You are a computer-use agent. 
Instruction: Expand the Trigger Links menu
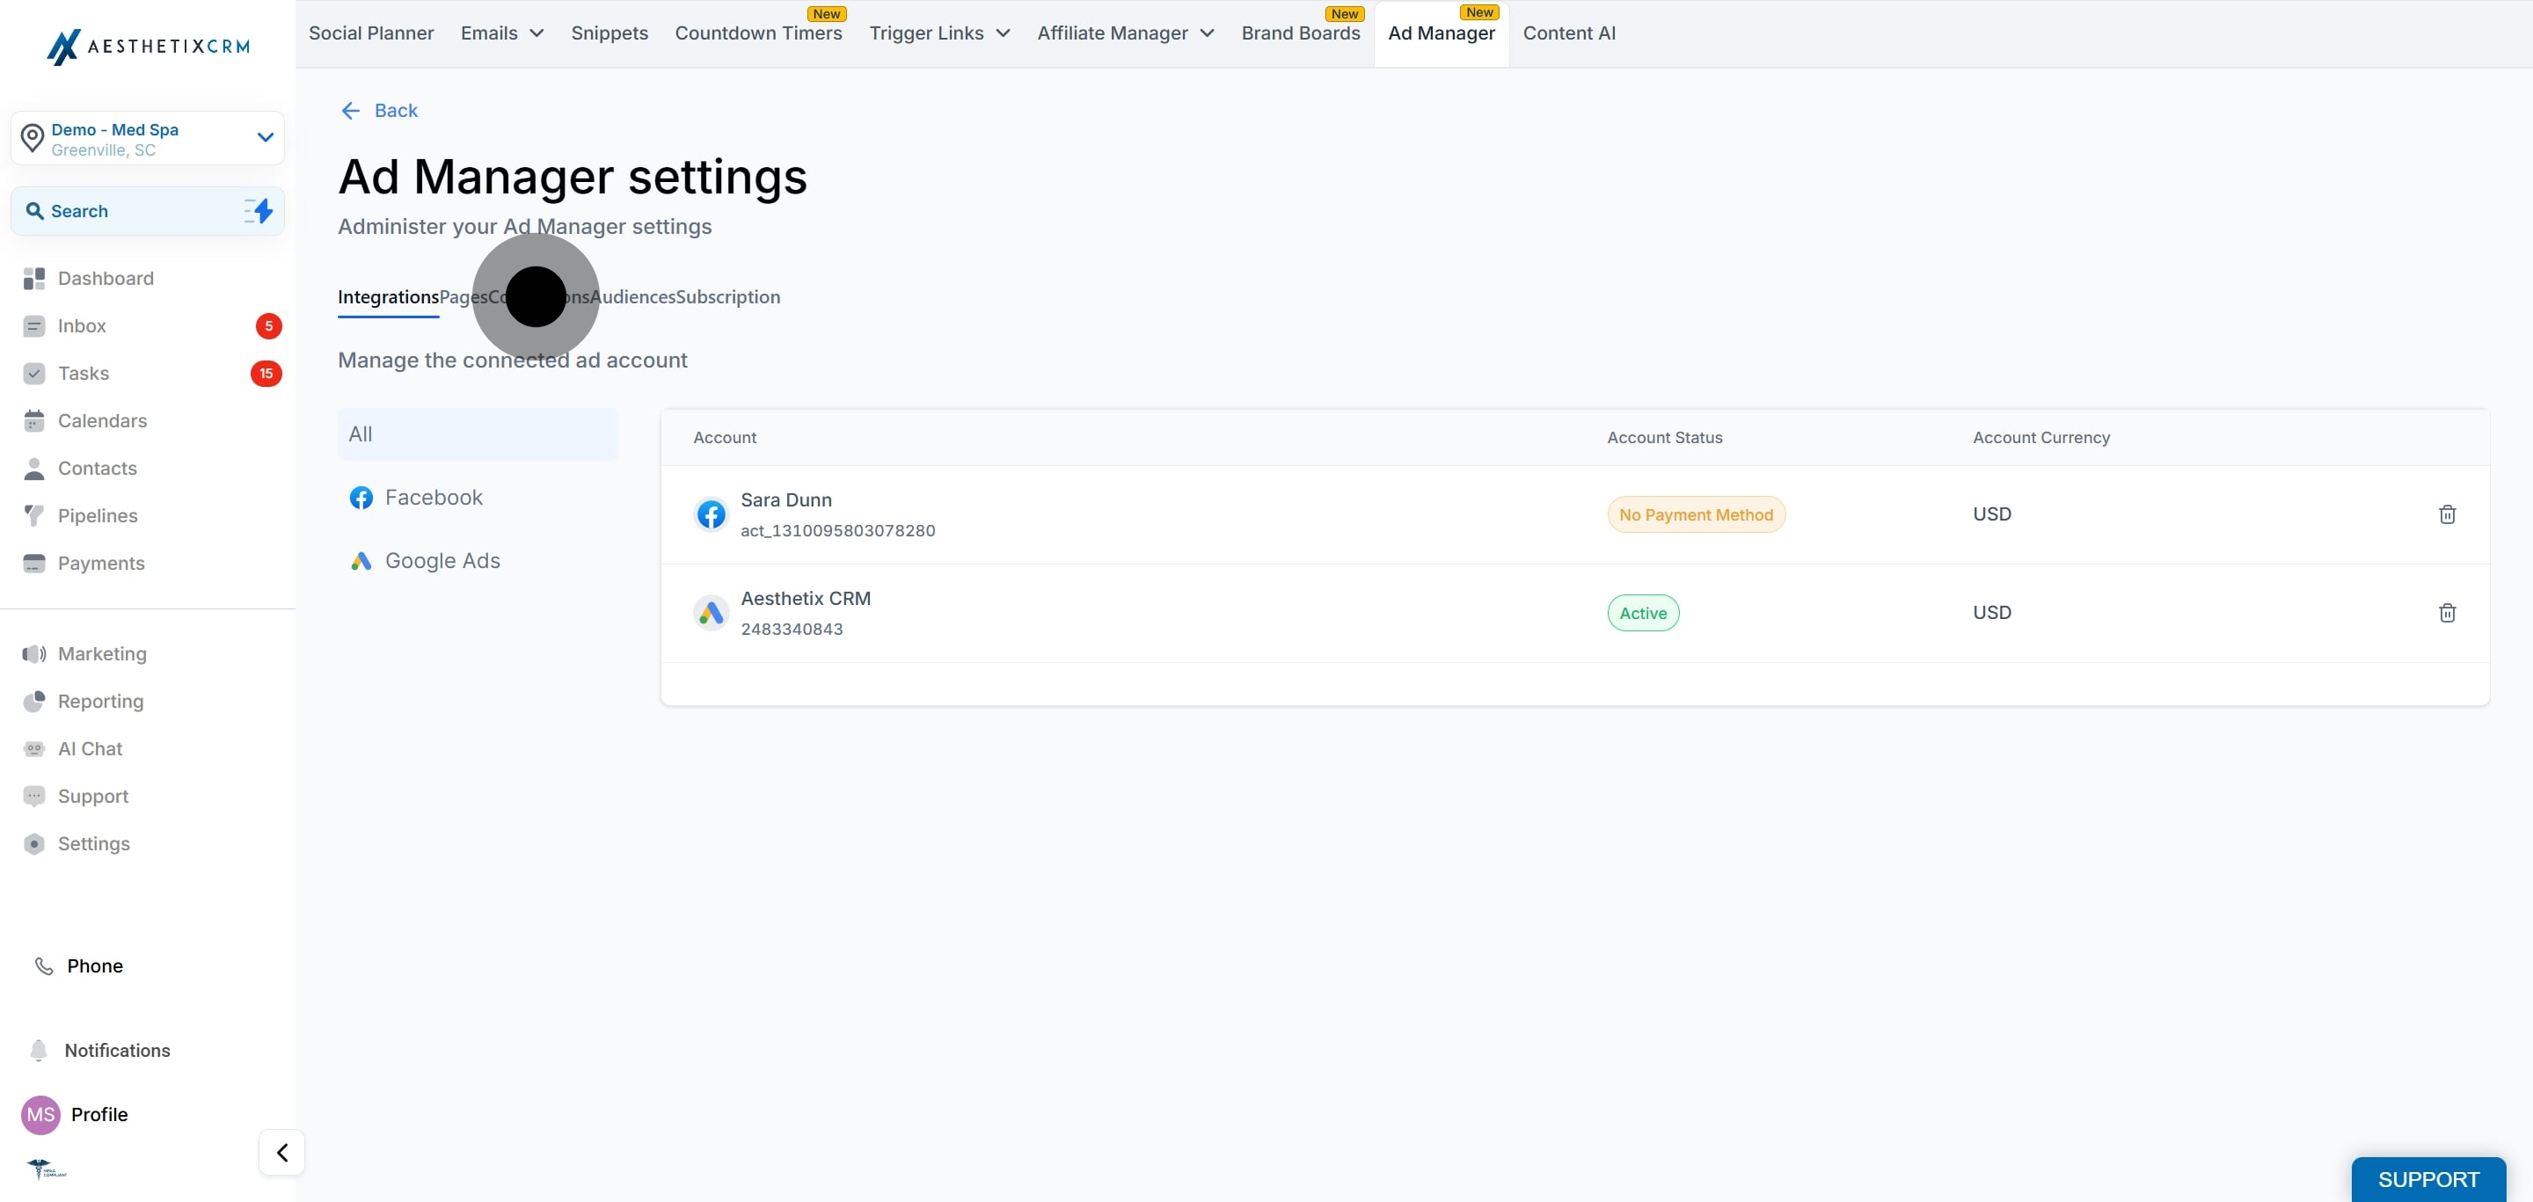click(x=939, y=33)
